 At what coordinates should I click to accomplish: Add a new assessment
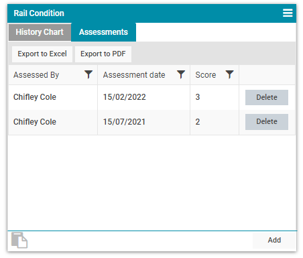tap(274, 240)
